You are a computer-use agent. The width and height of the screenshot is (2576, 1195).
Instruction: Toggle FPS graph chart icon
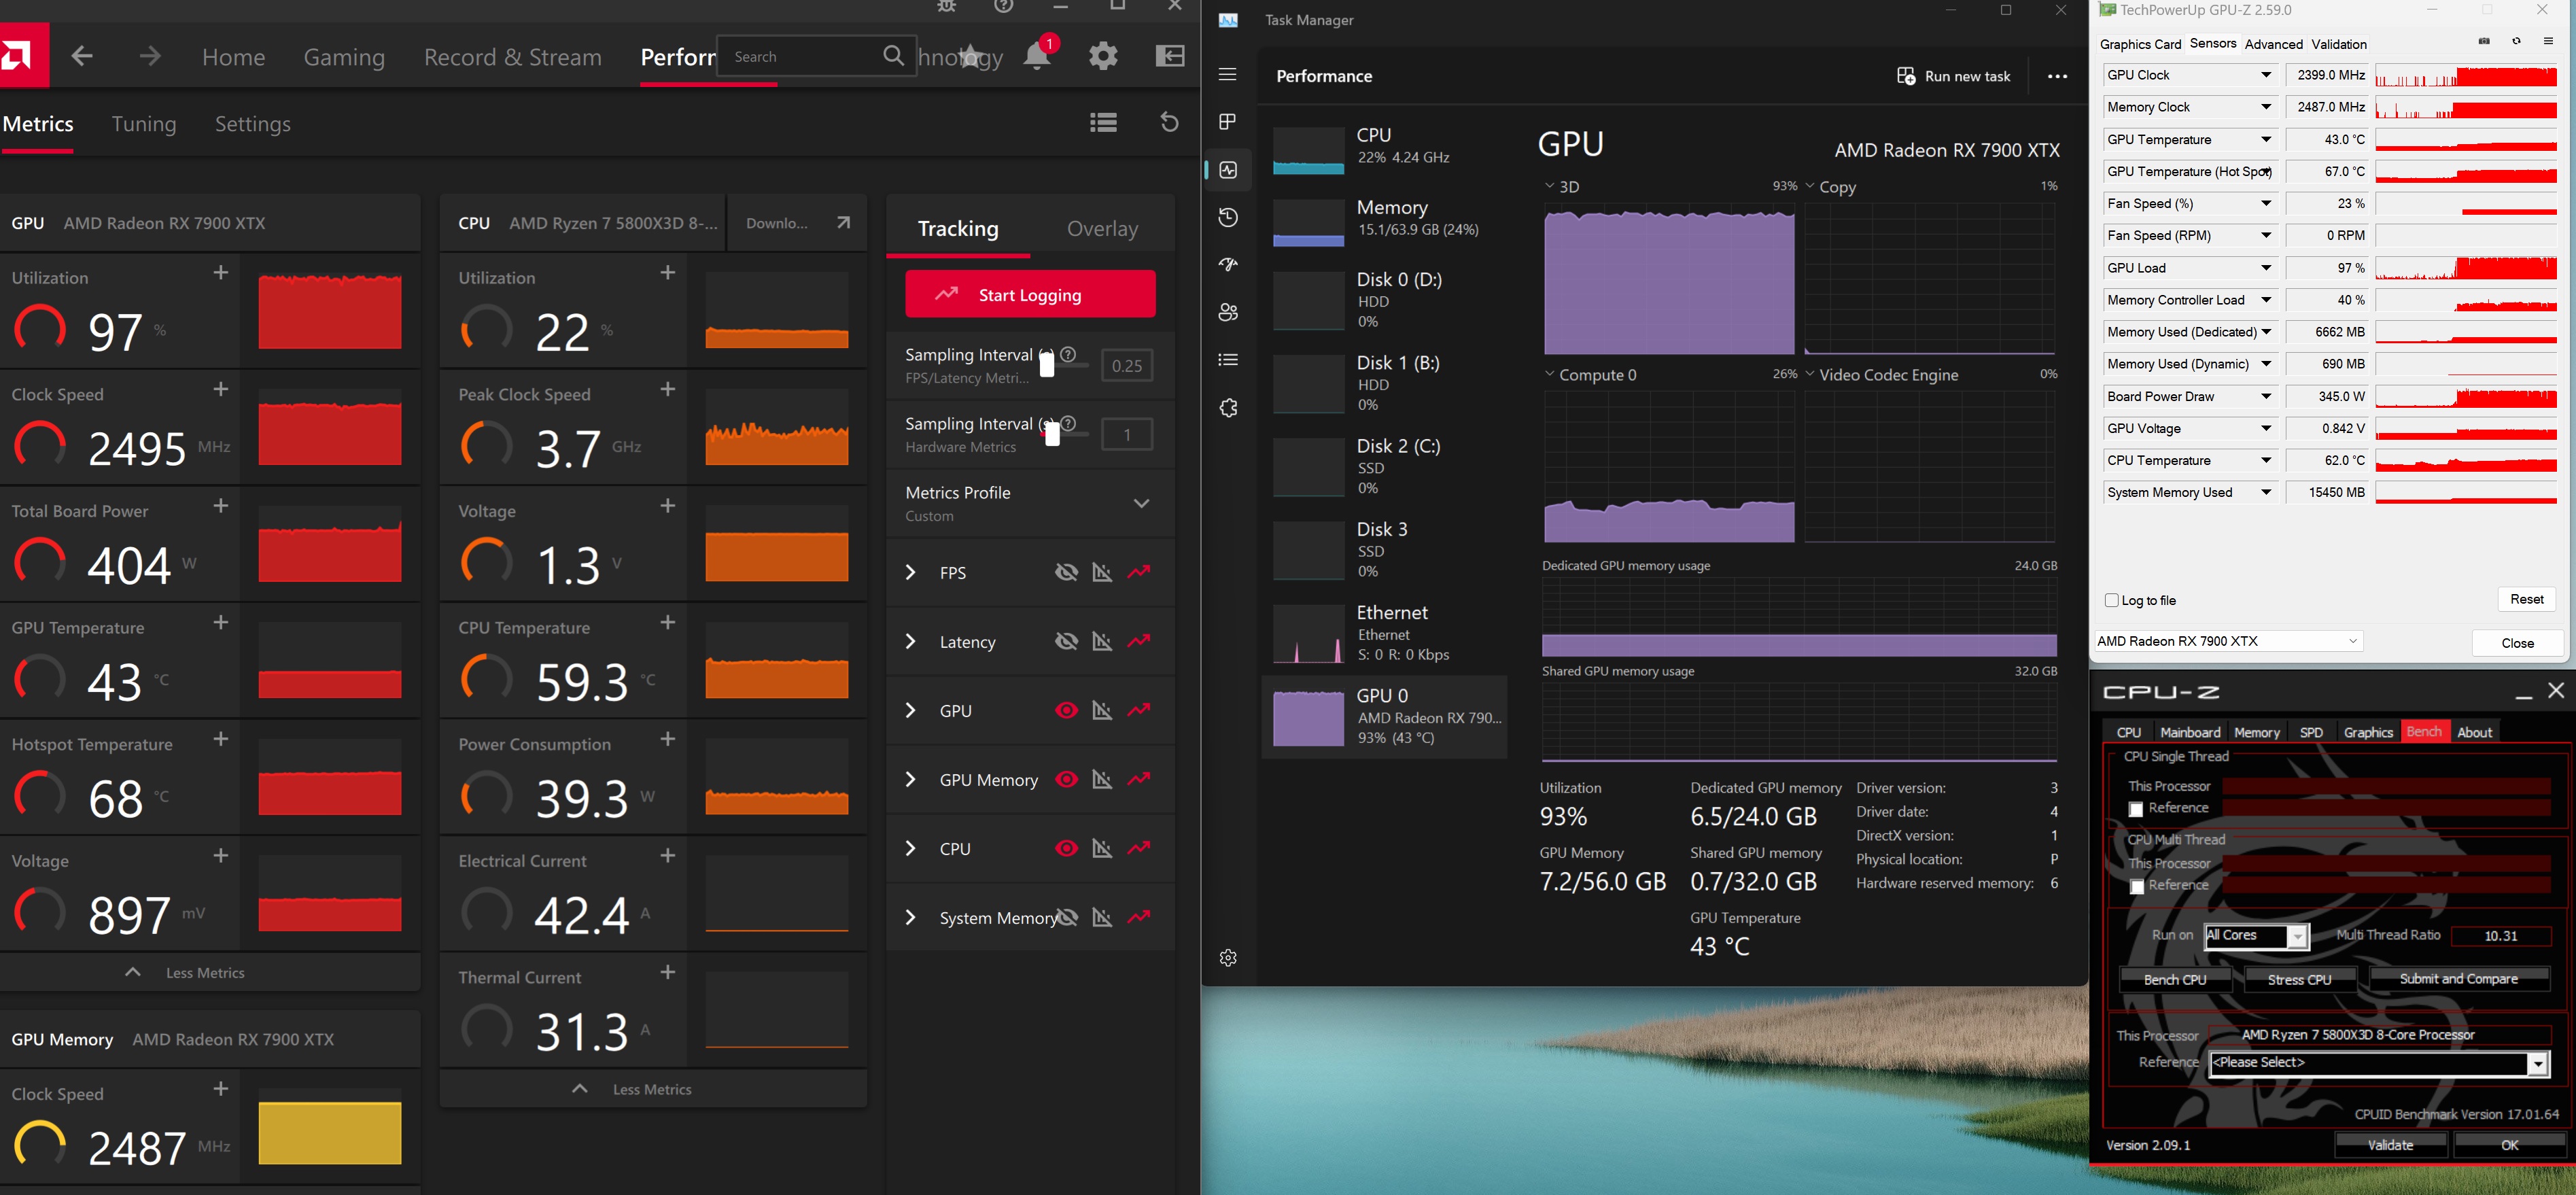1102,572
